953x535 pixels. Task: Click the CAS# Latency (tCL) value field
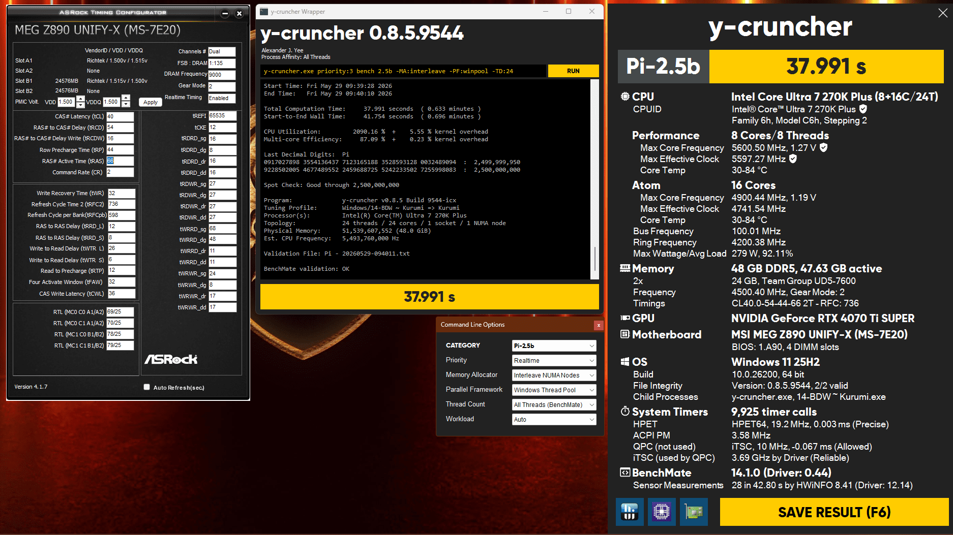pos(120,116)
